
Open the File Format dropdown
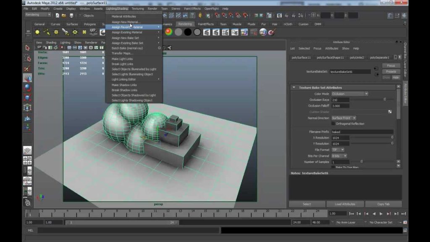click(x=338, y=150)
